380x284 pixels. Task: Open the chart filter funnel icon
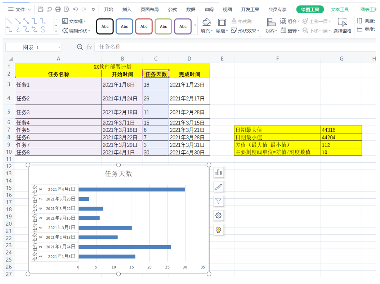[218, 201]
